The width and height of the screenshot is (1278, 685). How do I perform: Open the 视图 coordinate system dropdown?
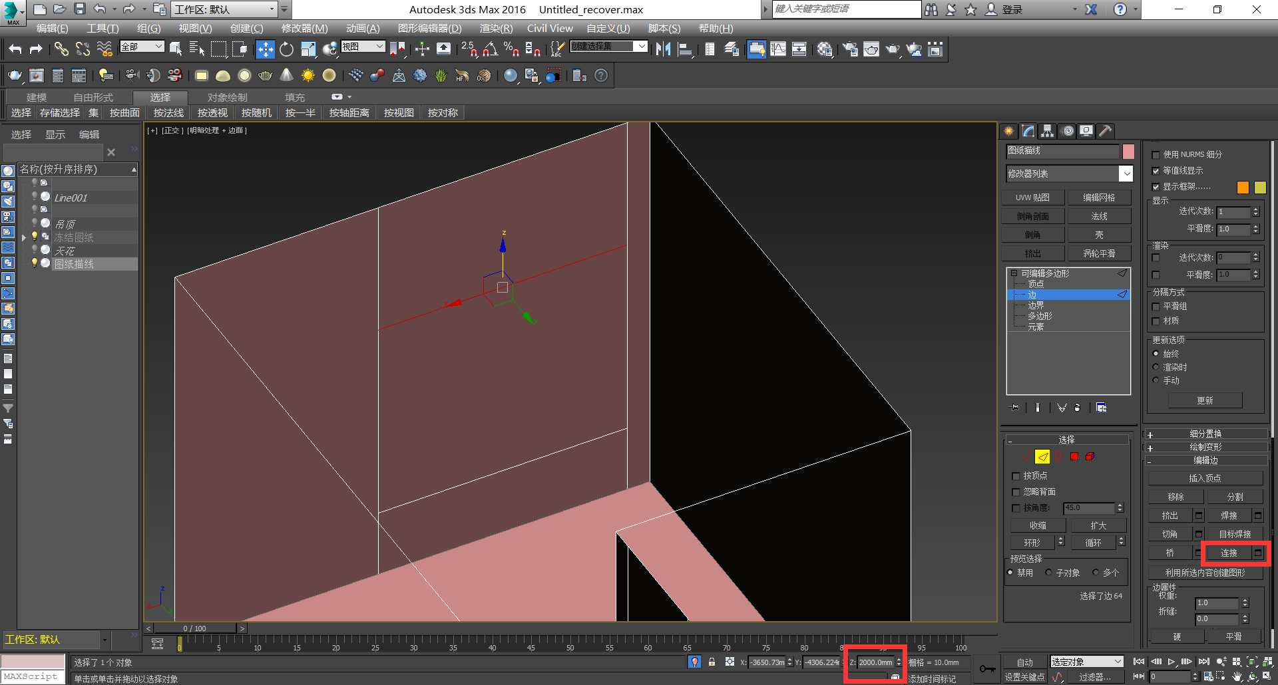pyautogui.click(x=379, y=47)
